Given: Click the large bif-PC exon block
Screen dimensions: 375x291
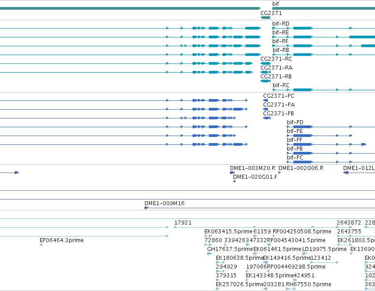Looking at the screenshot, I should click(x=303, y=162).
